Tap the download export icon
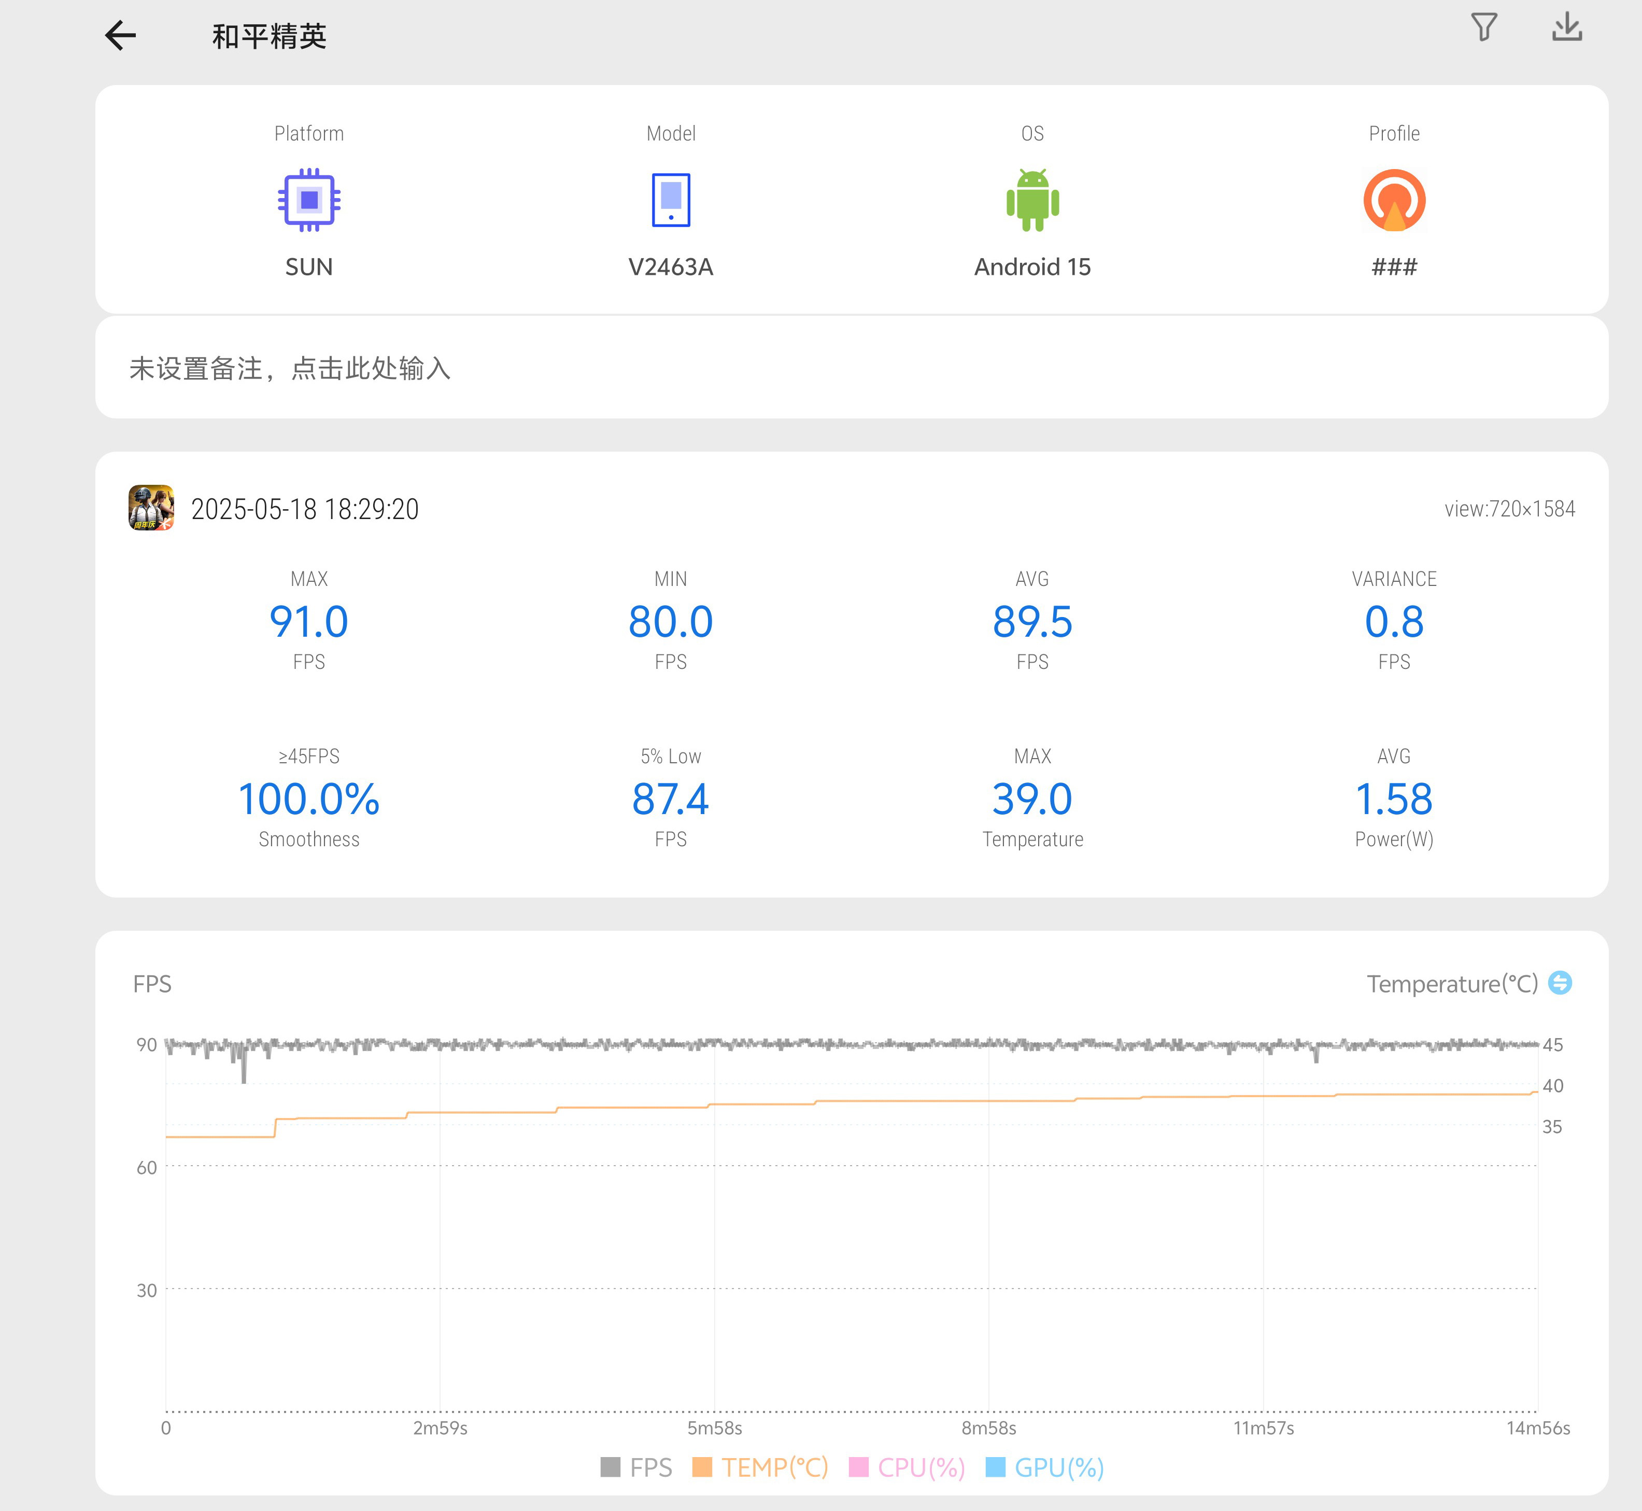The height and width of the screenshot is (1511, 1642). [1567, 27]
